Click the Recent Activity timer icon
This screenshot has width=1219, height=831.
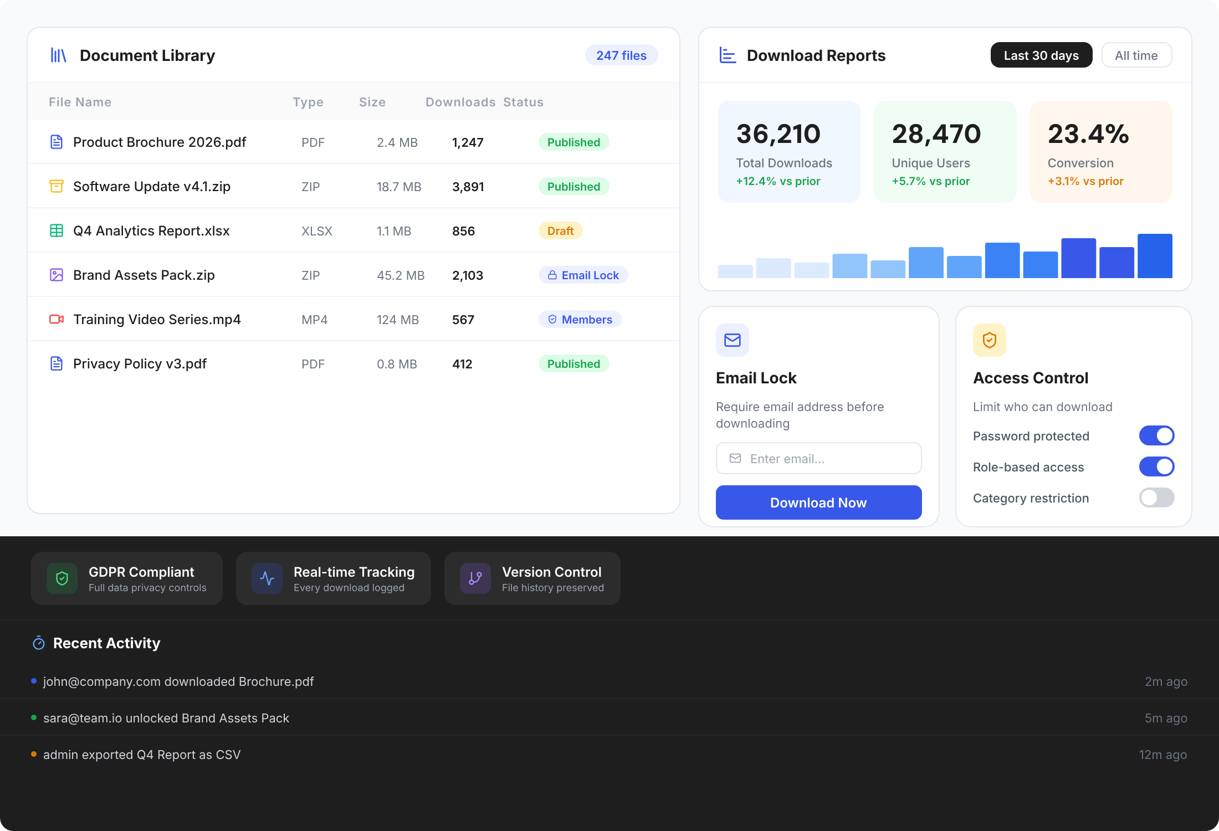(39, 643)
